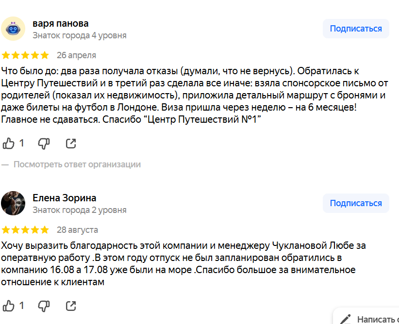Click the pencil icon to write a review
This screenshot has width=399, height=324.
(346, 319)
